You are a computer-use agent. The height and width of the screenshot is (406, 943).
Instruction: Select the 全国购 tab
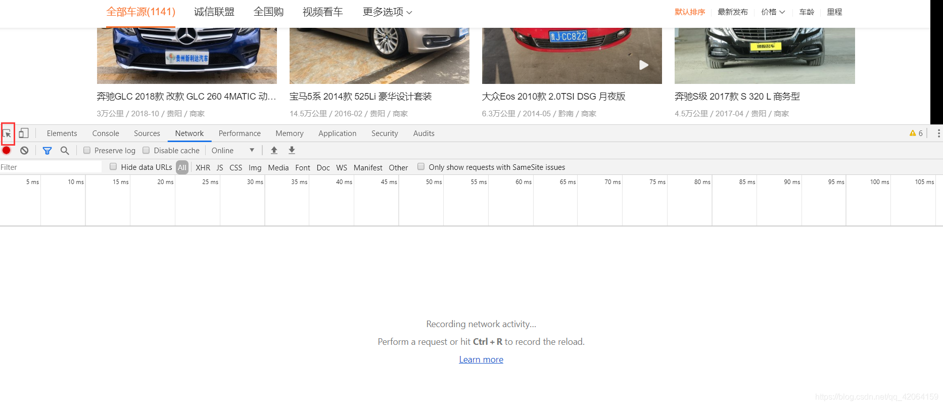[268, 12]
